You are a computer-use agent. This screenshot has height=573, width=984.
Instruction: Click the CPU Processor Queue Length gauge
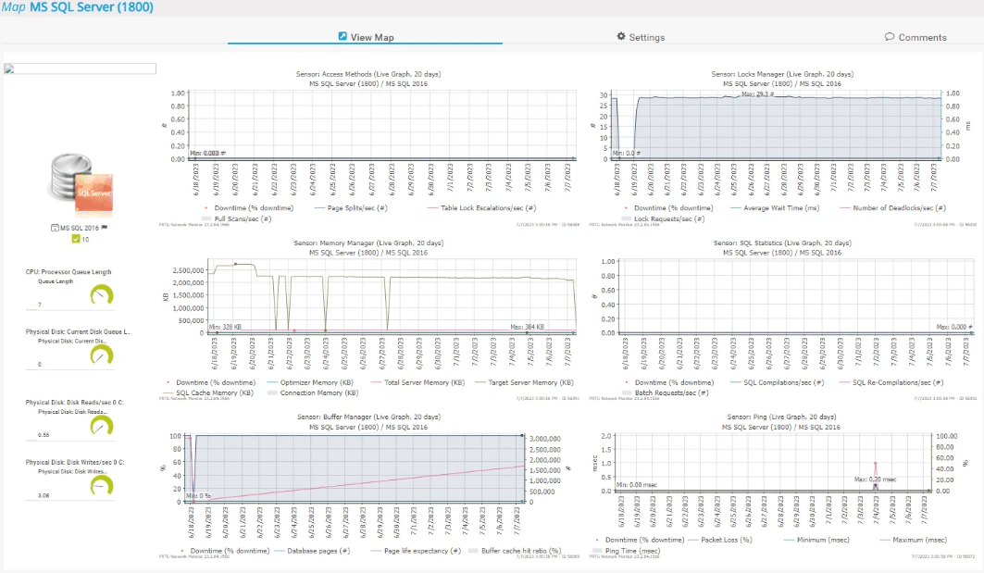point(101,295)
